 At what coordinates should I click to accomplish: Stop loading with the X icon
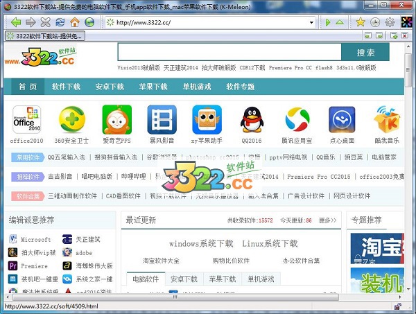(x=45, y=22)
